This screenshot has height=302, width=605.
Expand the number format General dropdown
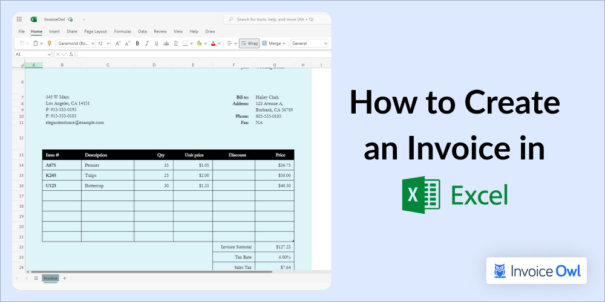click(x=309, y=43)
